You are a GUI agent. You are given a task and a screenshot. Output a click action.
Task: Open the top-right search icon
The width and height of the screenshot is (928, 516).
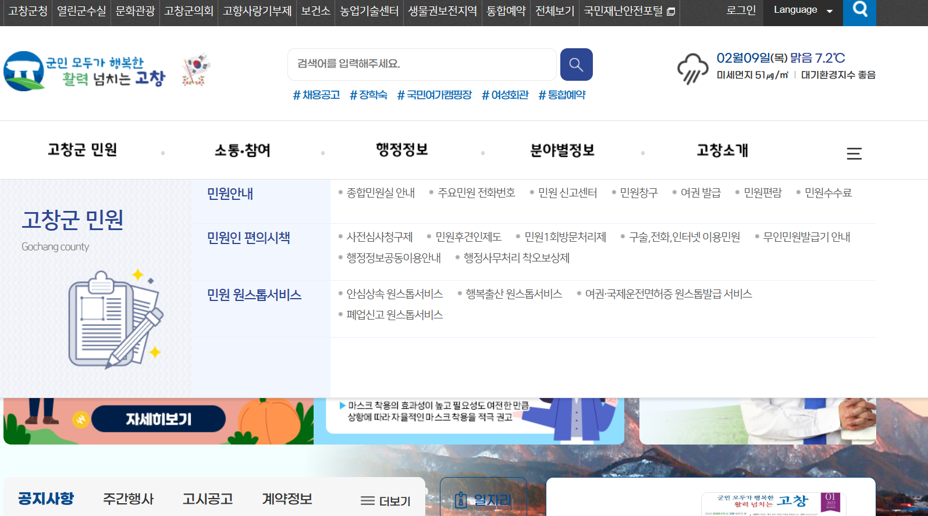point(859,10)
